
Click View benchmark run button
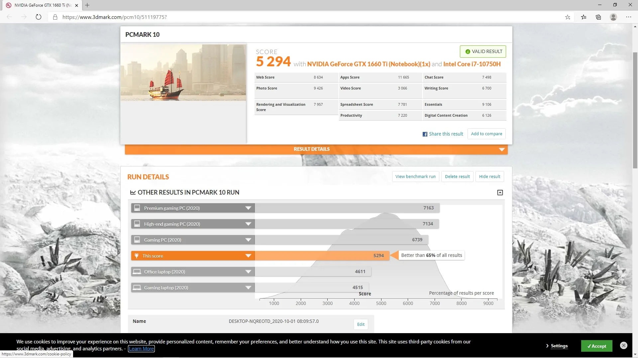pyautogui.click(x=415, y=177)
